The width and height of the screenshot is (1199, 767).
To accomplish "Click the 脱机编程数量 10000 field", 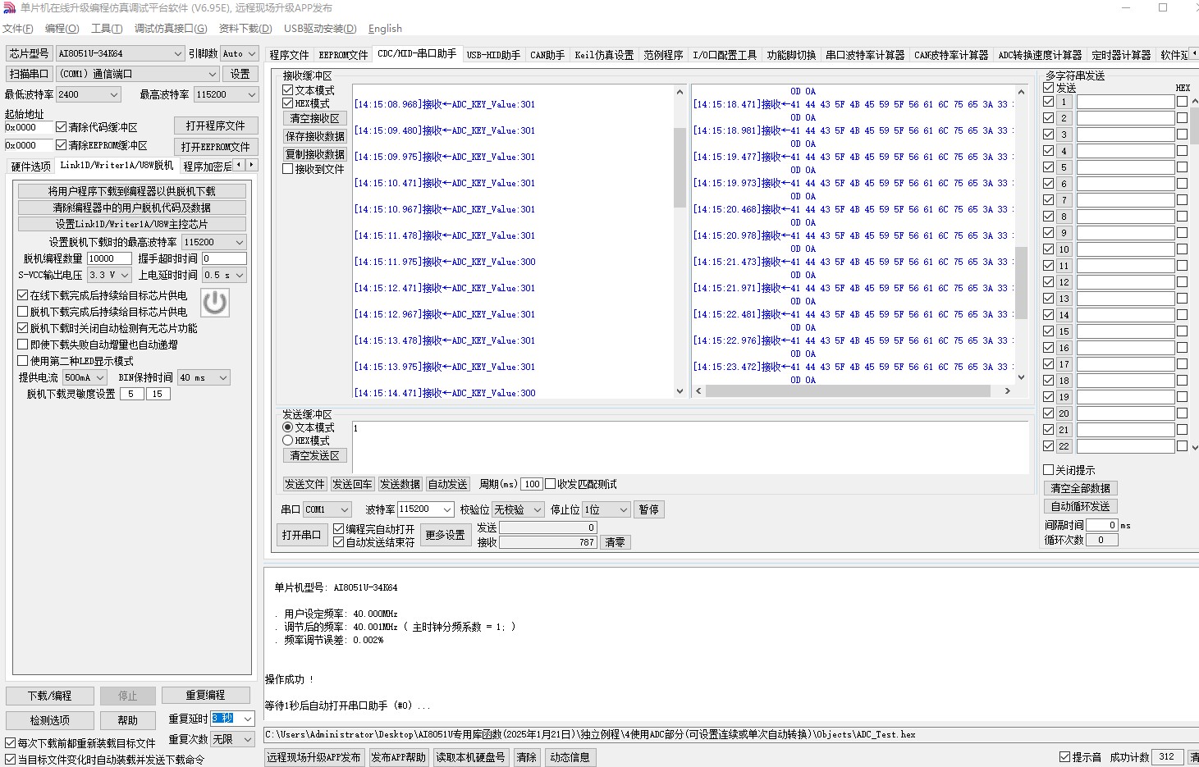I will [109, 258].
